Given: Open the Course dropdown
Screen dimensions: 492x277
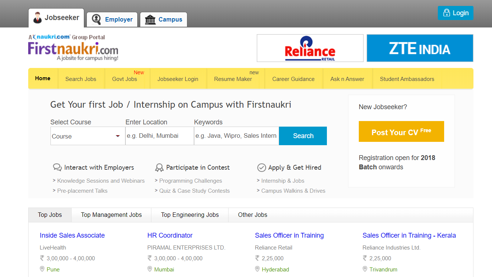Looking at the screenshot, I should [88, 136].
